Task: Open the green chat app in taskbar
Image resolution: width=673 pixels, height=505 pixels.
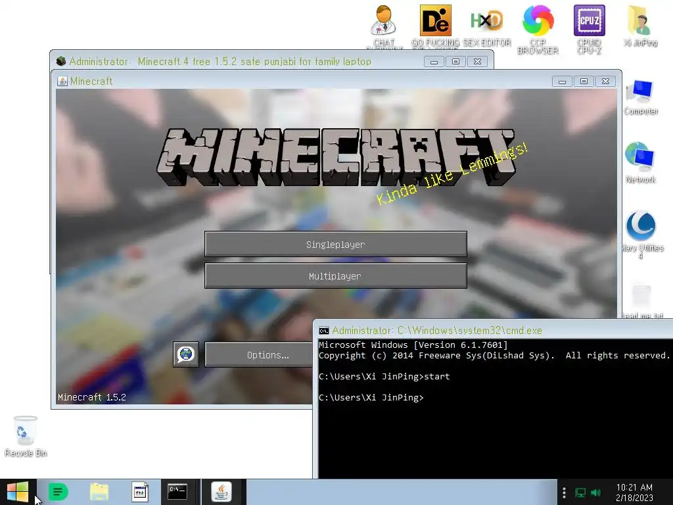Action: pyautogui.click(x=58, y=492)
